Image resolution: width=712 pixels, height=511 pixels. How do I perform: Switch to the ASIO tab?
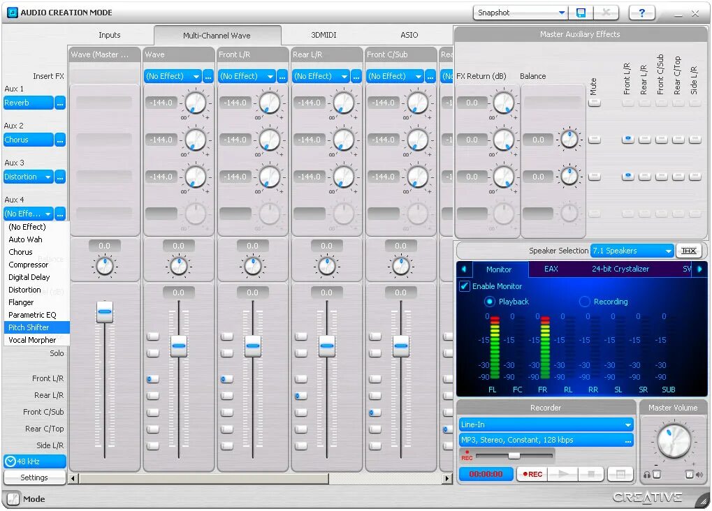point(409,35)
